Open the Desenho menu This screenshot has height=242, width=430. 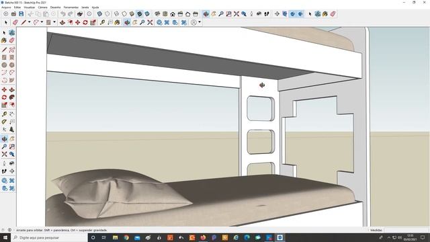[x=55, y=7]
